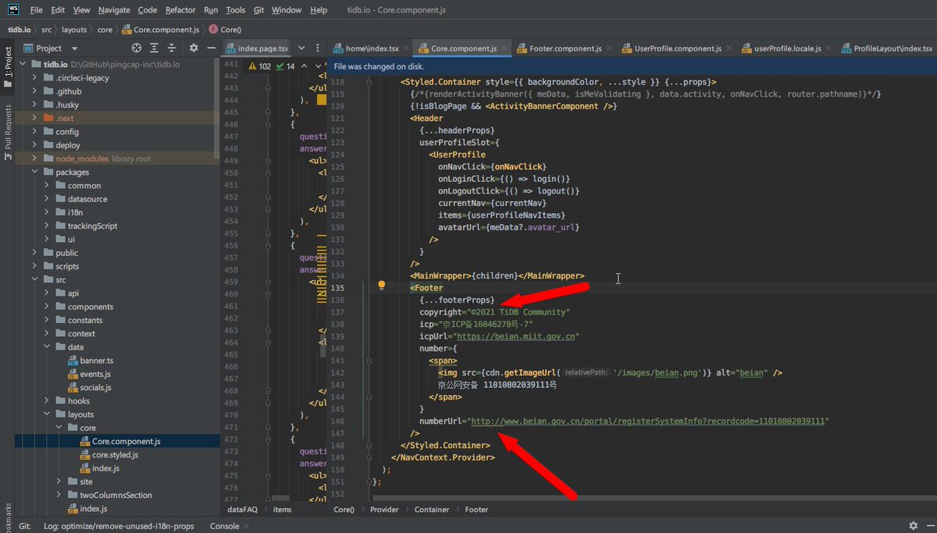Expand the hooks folder
Image resolution: width=937 pixels, height=533 pixels.
[x=47, y=400]
